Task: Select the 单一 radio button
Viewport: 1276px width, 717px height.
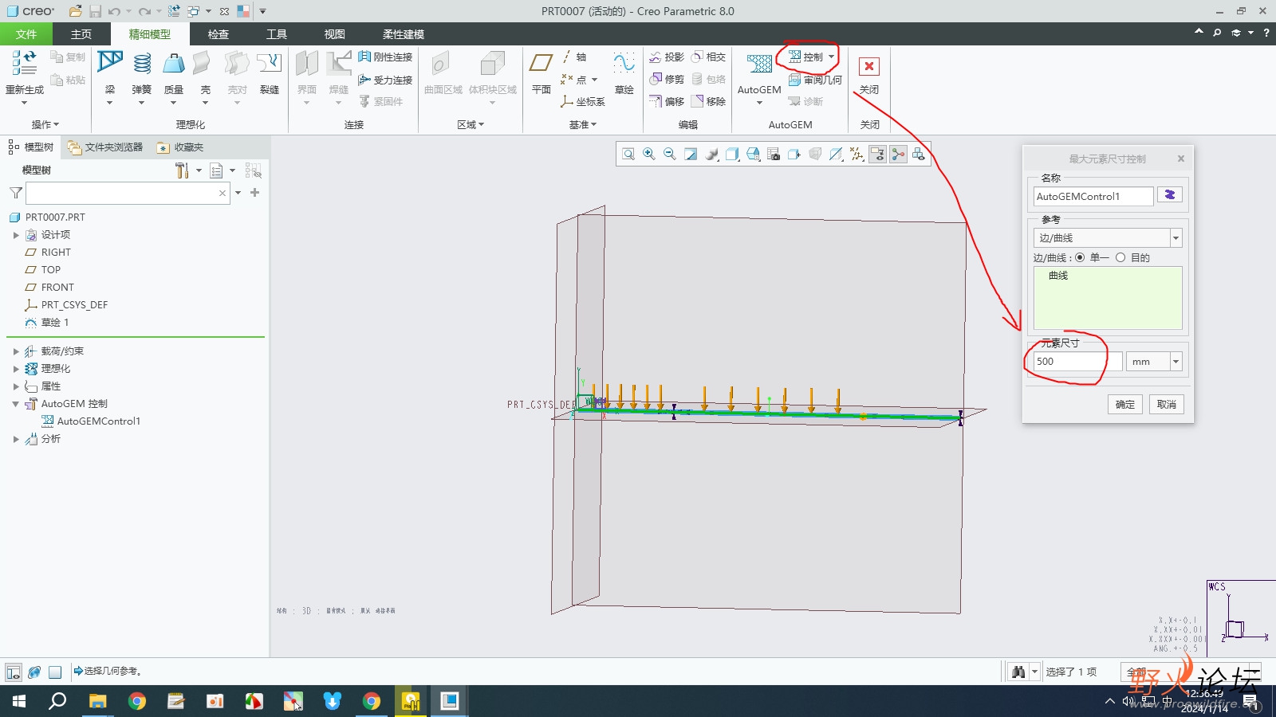Action: (x=1080, y=257)
